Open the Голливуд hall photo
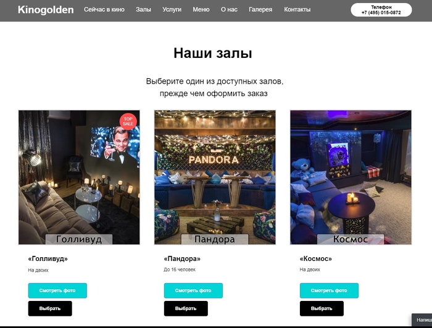The image size is (432, 328). [x=79, y=177]
